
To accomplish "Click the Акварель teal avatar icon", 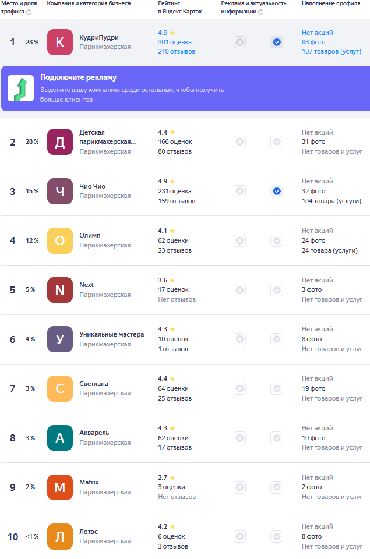I will click(x=60, y=438).
